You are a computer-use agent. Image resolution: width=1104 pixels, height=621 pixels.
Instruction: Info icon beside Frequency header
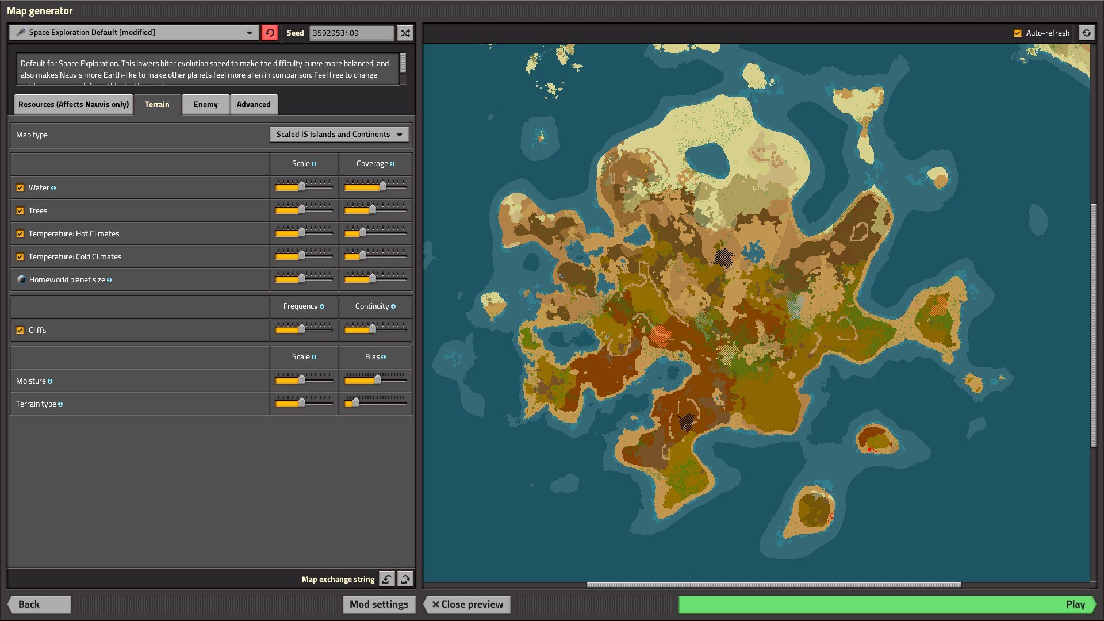coord(322,306)
